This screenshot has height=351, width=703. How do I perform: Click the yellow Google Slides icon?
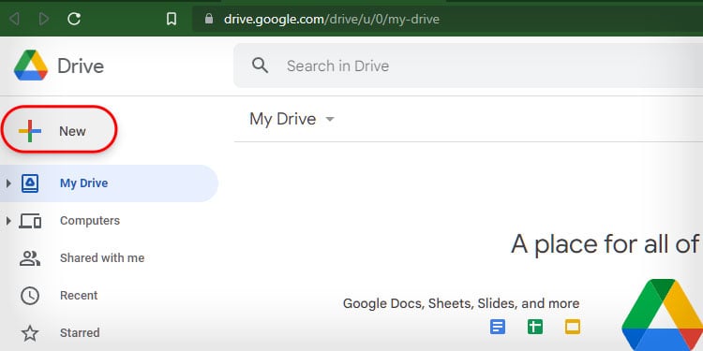(573, 327)
